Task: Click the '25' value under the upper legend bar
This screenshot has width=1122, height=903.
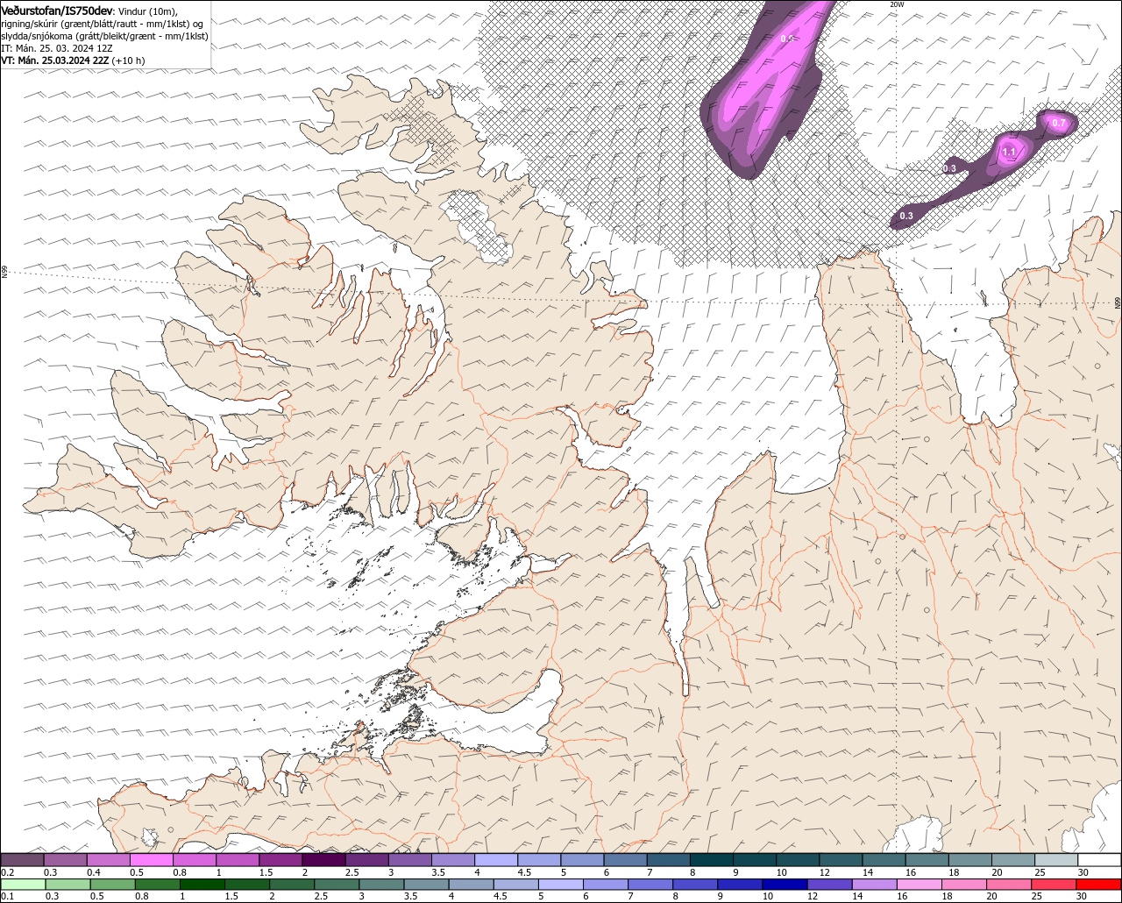Action: (1040, 872)
